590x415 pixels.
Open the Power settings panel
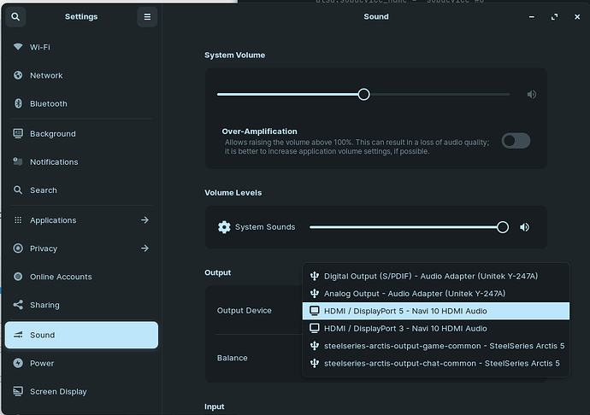coord(81,363)
